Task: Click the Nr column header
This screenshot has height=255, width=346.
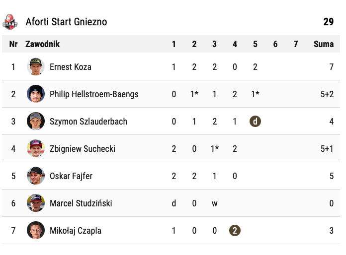Action: 13,44
